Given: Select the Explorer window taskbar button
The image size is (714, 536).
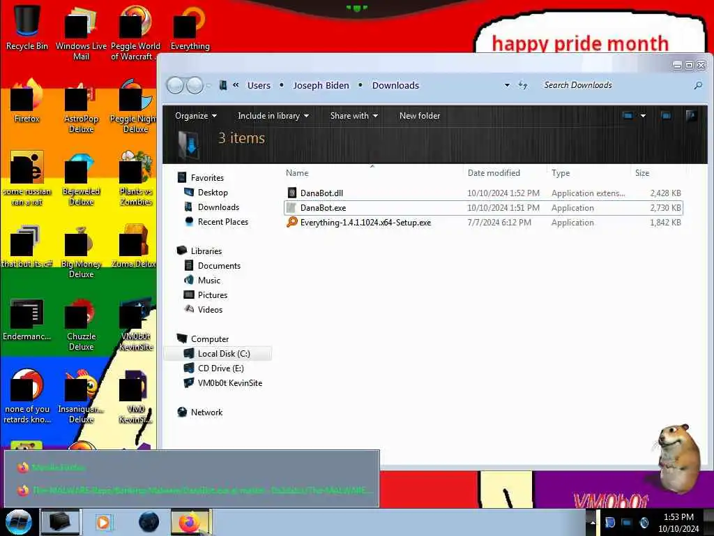Looking at the screenshot, I should [60, 522].
